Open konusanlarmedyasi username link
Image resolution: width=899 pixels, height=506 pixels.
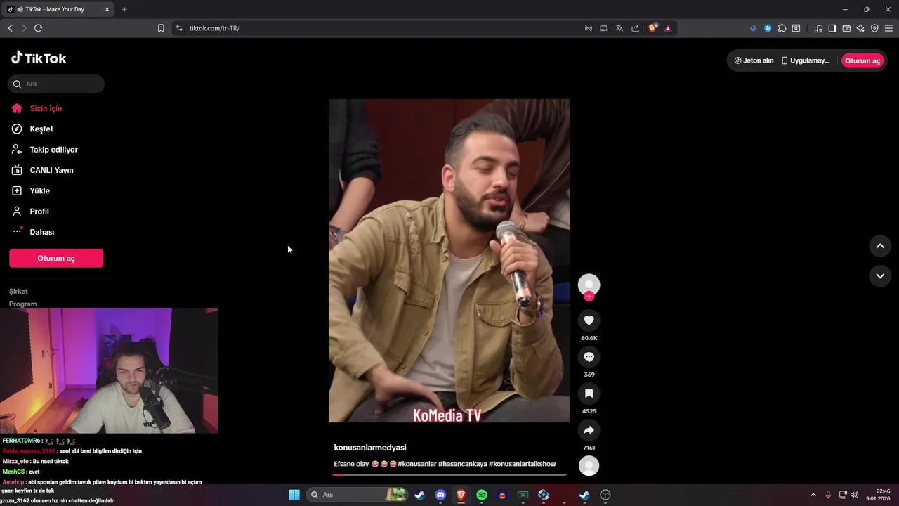click(370, 448)
